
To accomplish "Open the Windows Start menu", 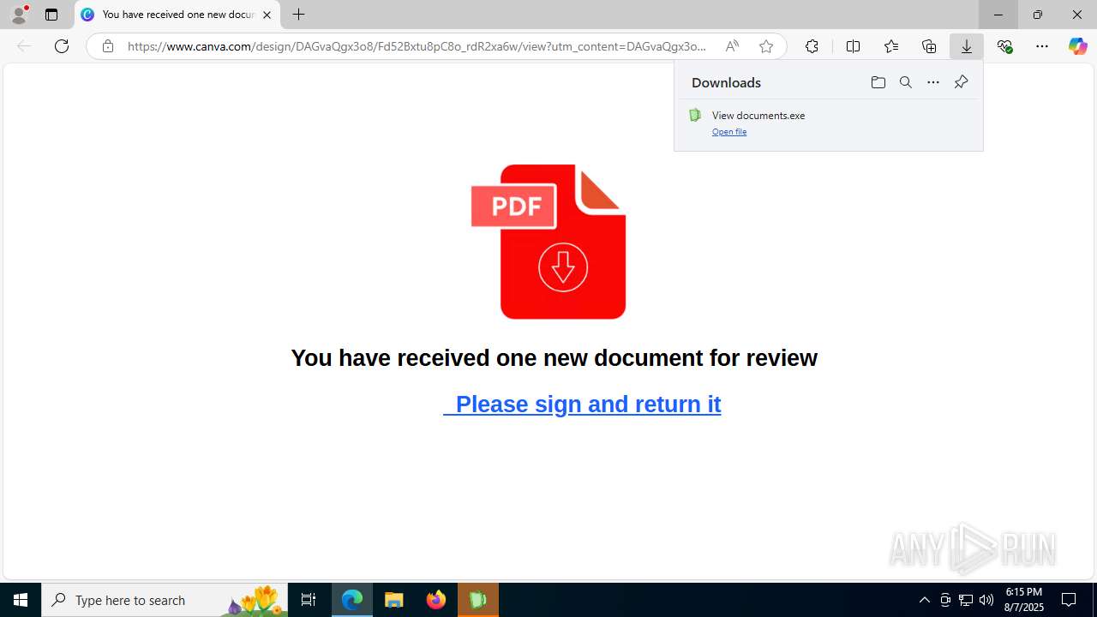I will pyautogui.click(x=21, y=600).
